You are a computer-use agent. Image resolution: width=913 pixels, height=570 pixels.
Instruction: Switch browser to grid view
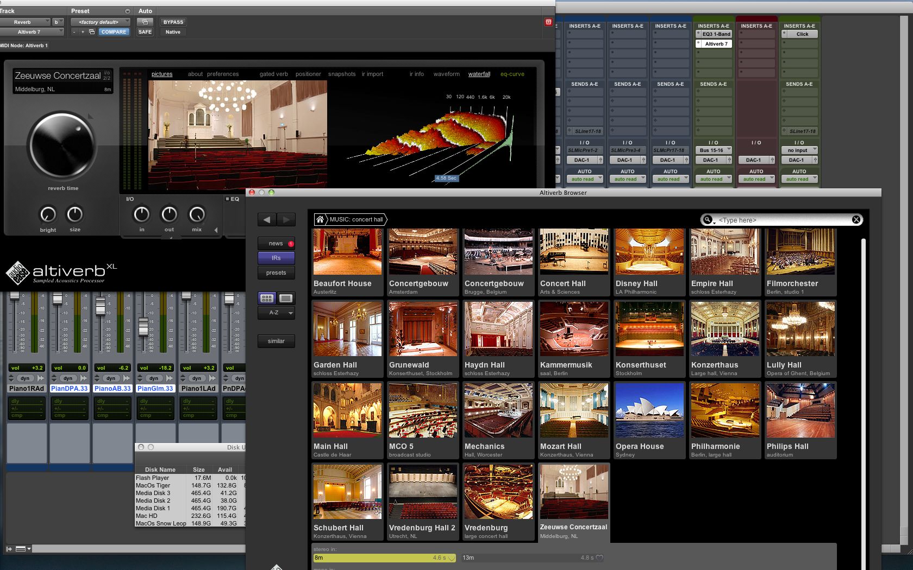tap(267, 298)
